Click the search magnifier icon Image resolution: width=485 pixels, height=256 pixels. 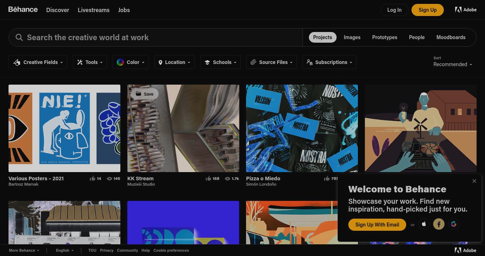coord(19,37)
